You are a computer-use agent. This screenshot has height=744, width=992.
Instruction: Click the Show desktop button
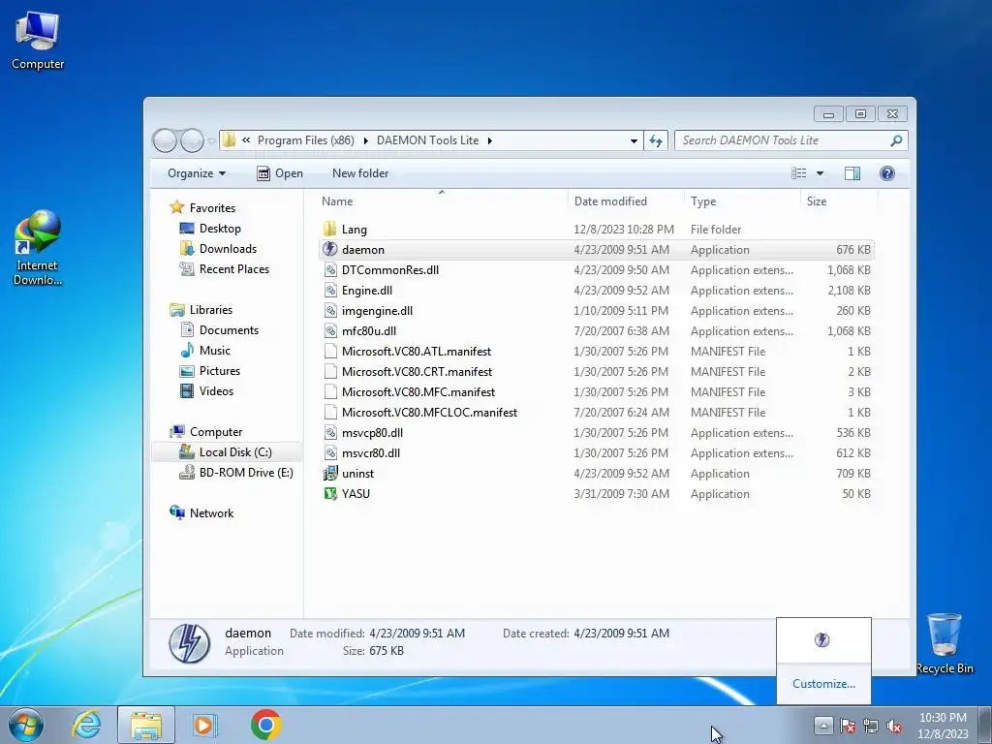point(984,725)
